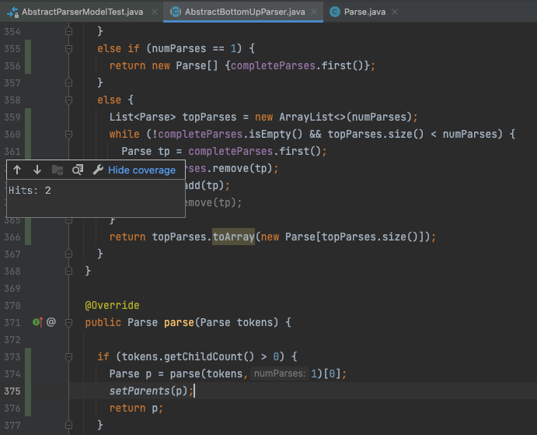Collapse the fold marker on line 358
The width and height of the screenshot is (537, 435).
(x=69, y=100)
